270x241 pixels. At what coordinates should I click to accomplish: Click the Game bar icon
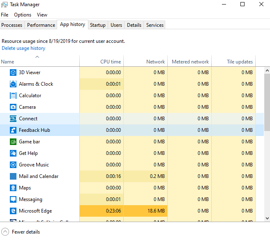pyautogui.click(x=13, y=142)
